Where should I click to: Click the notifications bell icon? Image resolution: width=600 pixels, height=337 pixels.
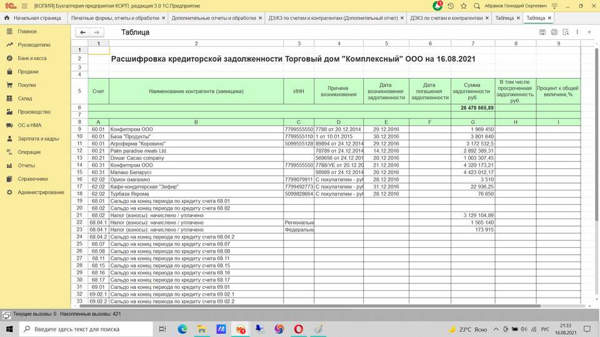point(437,6)
